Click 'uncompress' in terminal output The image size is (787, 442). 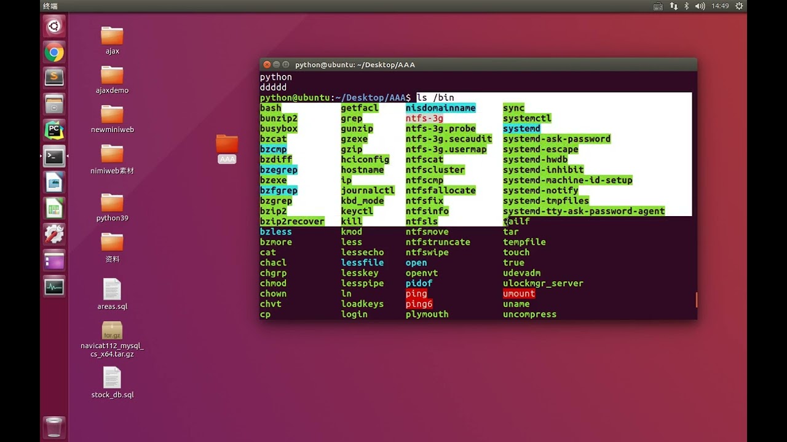(x=529, y=314)
